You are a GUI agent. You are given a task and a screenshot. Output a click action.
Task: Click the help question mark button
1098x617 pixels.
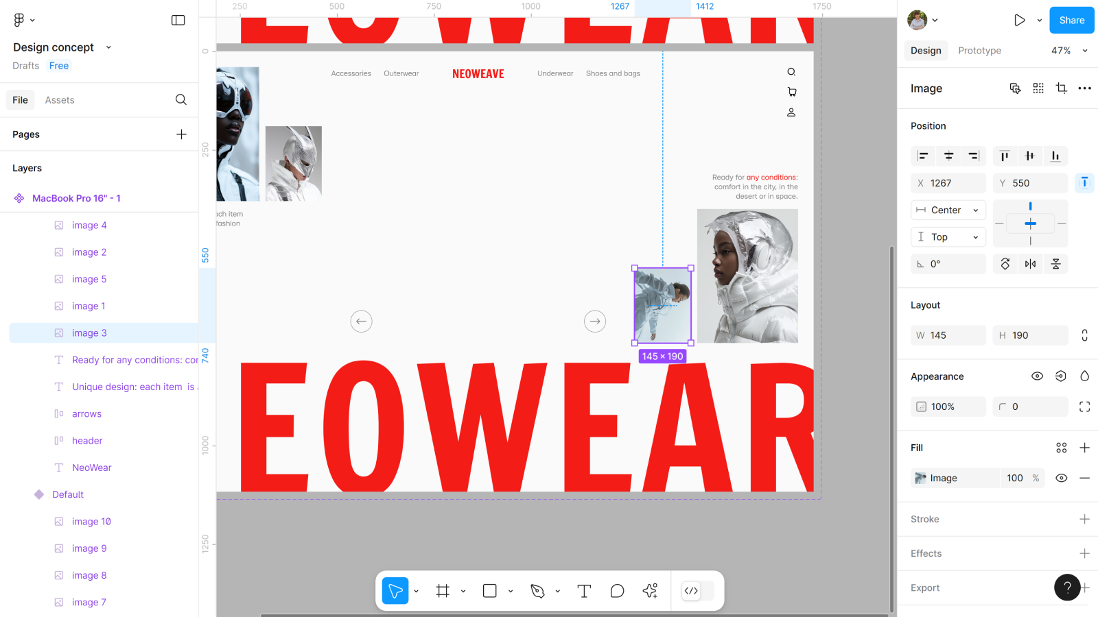pos(1067,588)
